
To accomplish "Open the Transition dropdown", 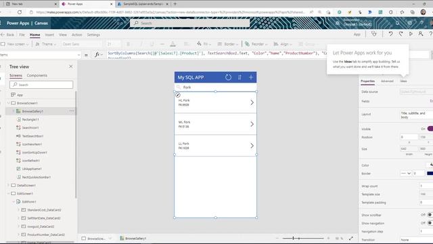I will [417, 239].
